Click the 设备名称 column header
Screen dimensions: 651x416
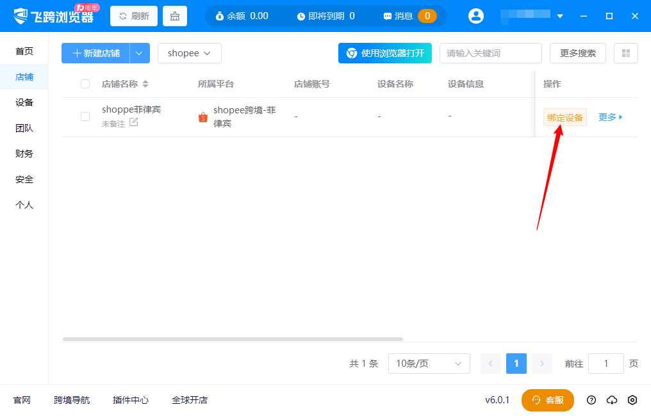[x=395, y=84]
